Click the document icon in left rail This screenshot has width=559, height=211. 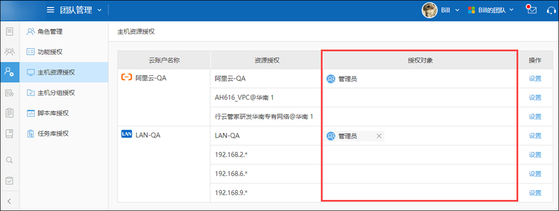click(x=10, y=31)
